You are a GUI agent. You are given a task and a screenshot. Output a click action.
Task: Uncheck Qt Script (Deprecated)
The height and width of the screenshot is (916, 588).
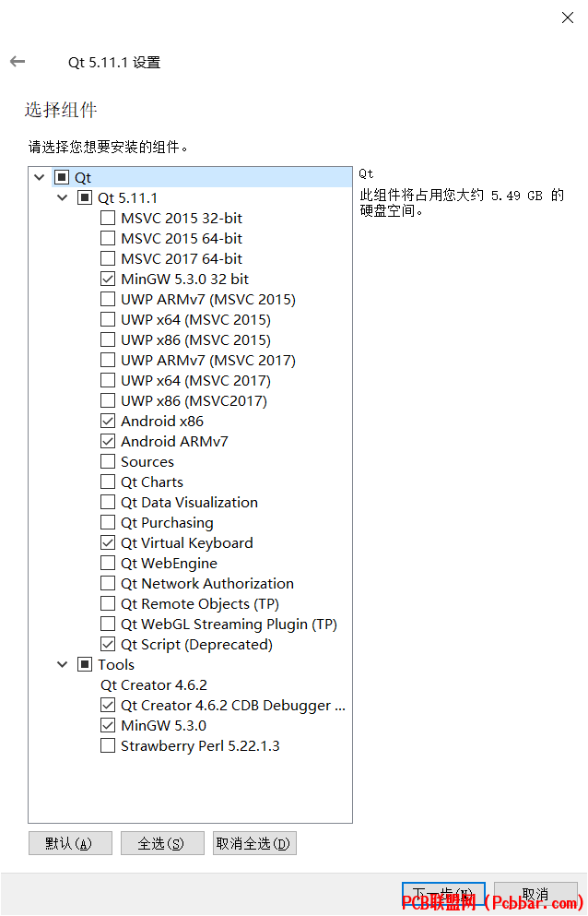click(108, 645)
